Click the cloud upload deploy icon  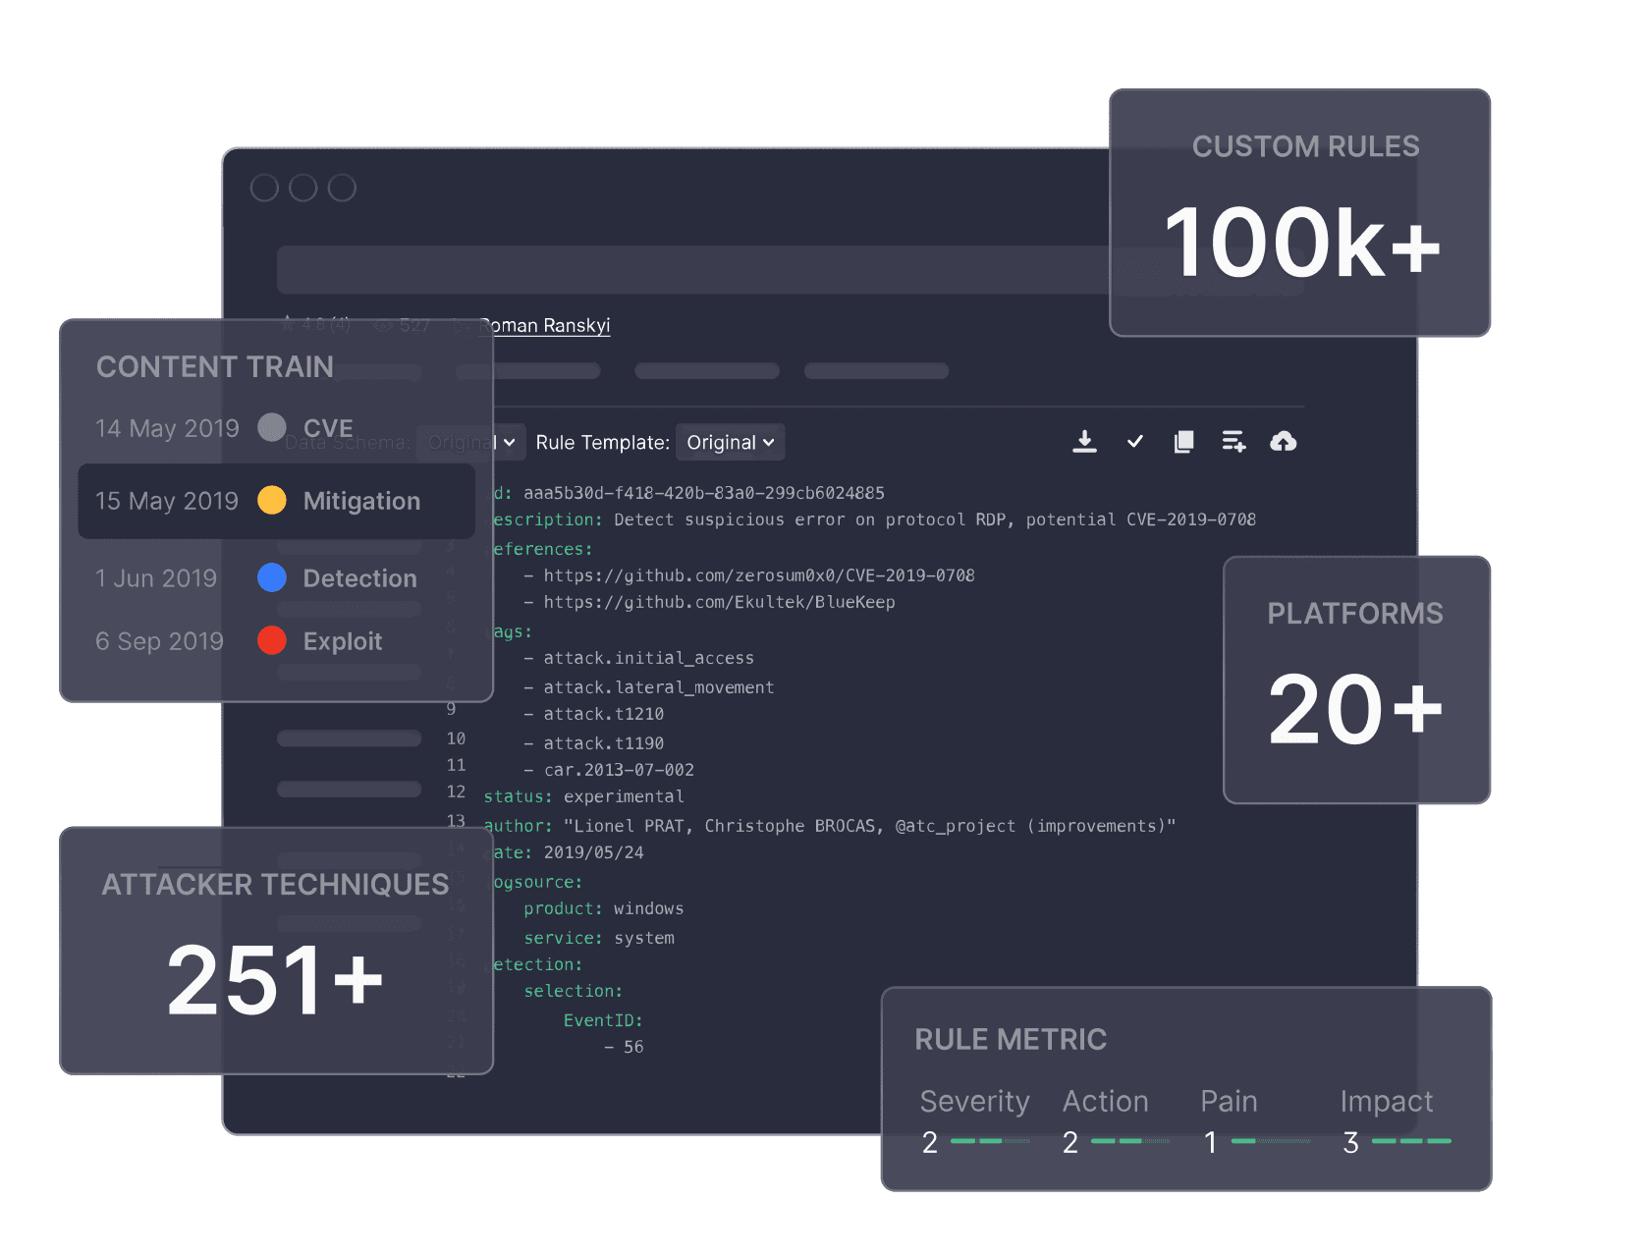(1283, 442)
